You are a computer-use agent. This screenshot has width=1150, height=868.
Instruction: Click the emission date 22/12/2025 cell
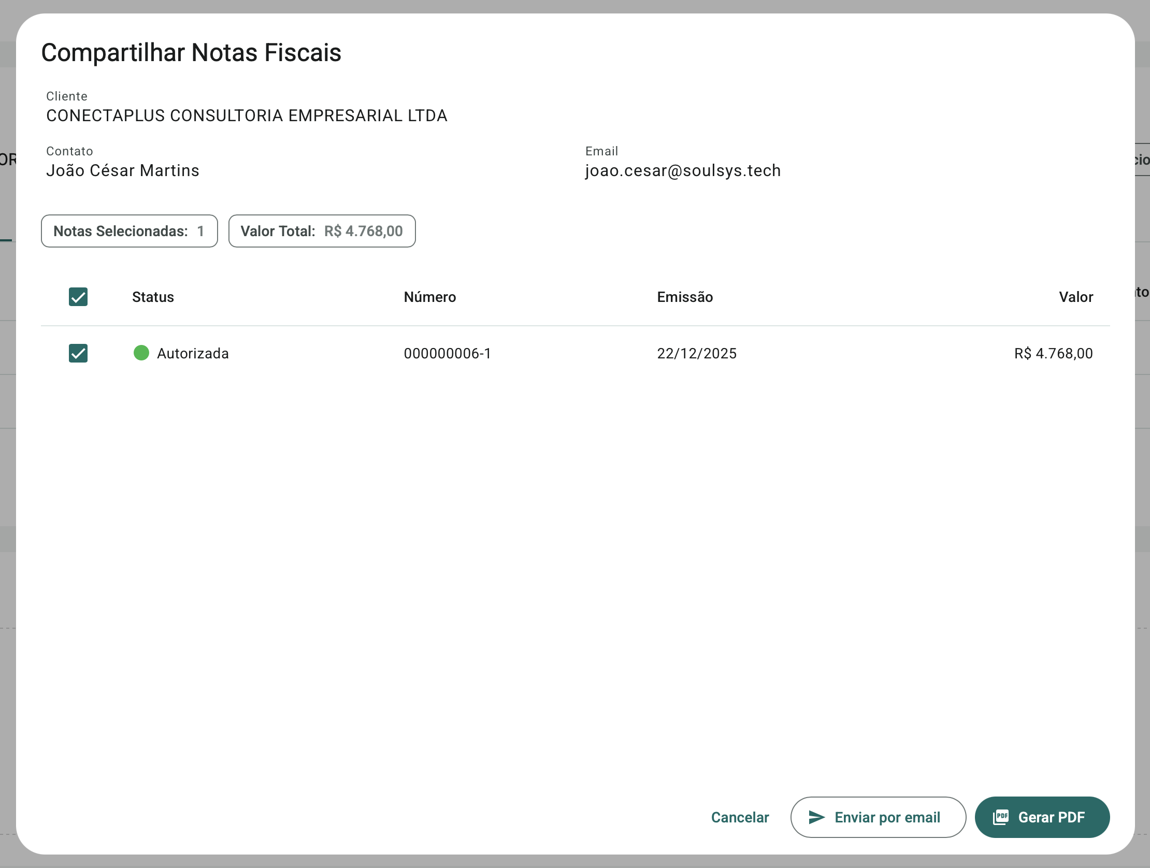[x=696, y=353]
